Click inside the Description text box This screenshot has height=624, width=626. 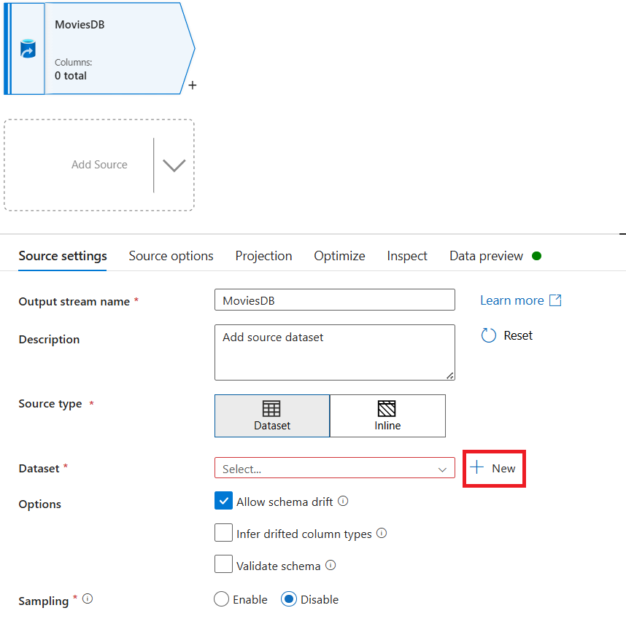pos(334,352)
